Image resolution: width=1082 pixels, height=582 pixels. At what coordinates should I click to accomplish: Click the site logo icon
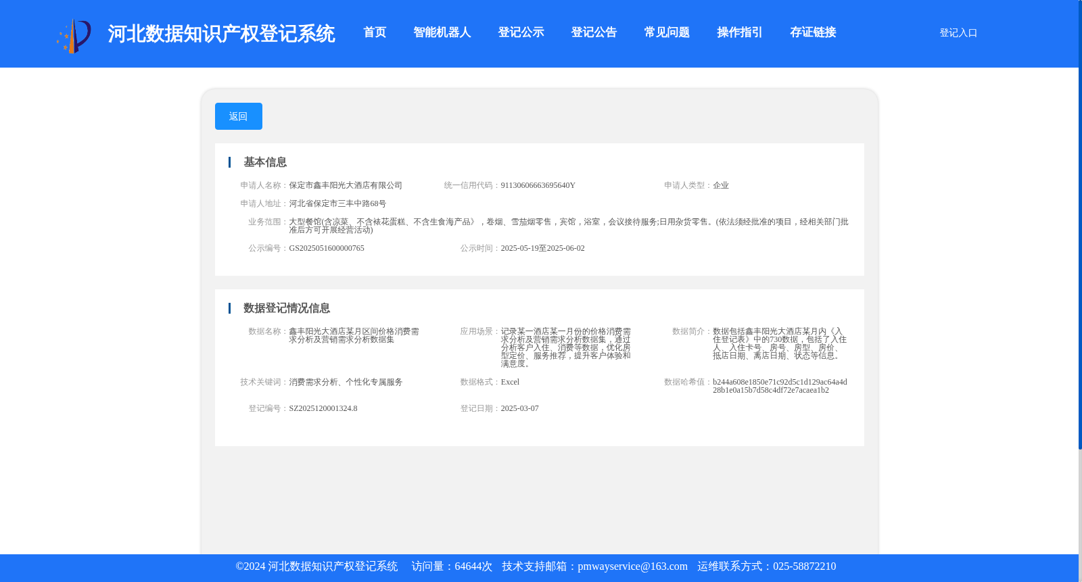click(74, 36)
